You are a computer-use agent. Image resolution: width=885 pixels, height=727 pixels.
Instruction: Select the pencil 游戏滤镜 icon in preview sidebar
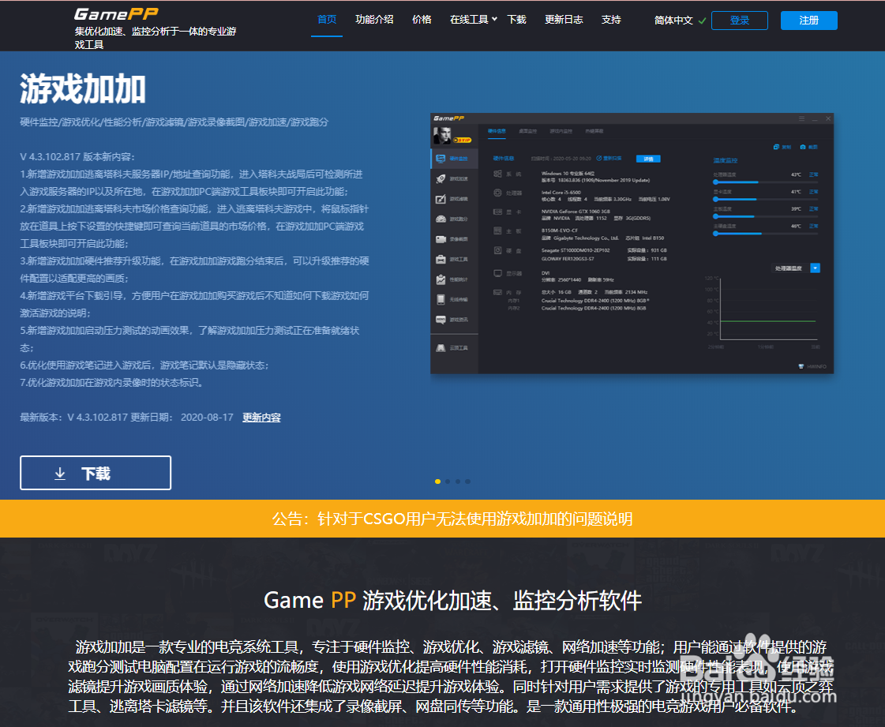click(x=441, y=199)
